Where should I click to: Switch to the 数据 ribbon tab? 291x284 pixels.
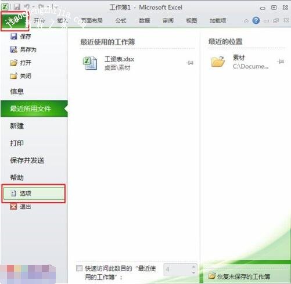pyautogui.click(x=145, y=20)
